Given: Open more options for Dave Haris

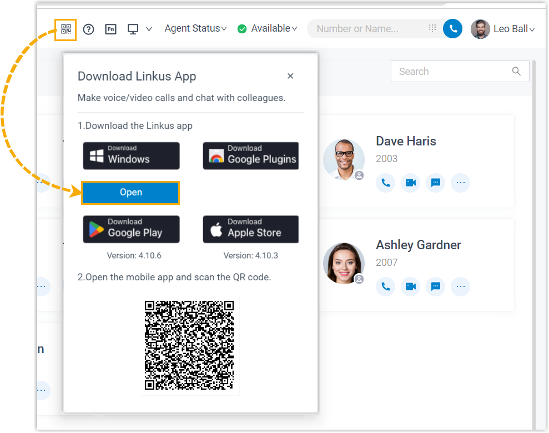Looking at the screenshot, I should (460, 183).
